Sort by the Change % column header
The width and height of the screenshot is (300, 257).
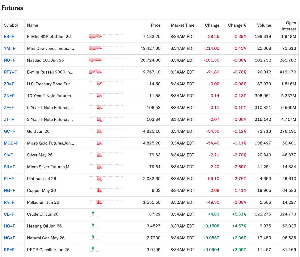click(x=237, y=25)
